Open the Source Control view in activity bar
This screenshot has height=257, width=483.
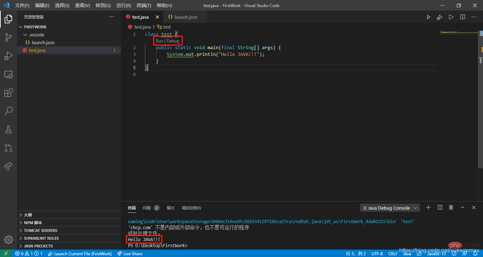[x=8, y=37]
